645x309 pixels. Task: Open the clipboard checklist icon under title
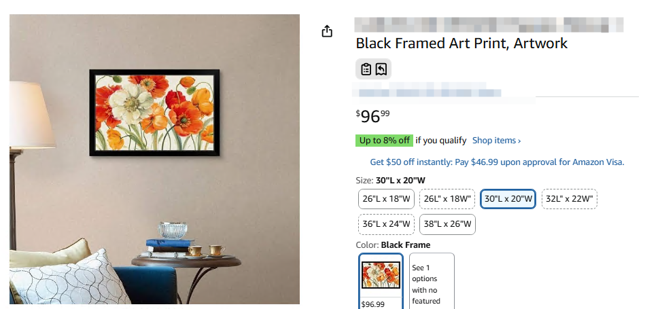click(x=366, y=69)
